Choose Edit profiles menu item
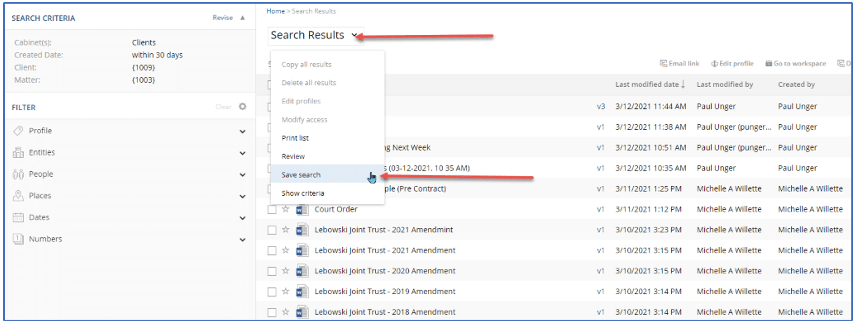 [x=328, y=101]
